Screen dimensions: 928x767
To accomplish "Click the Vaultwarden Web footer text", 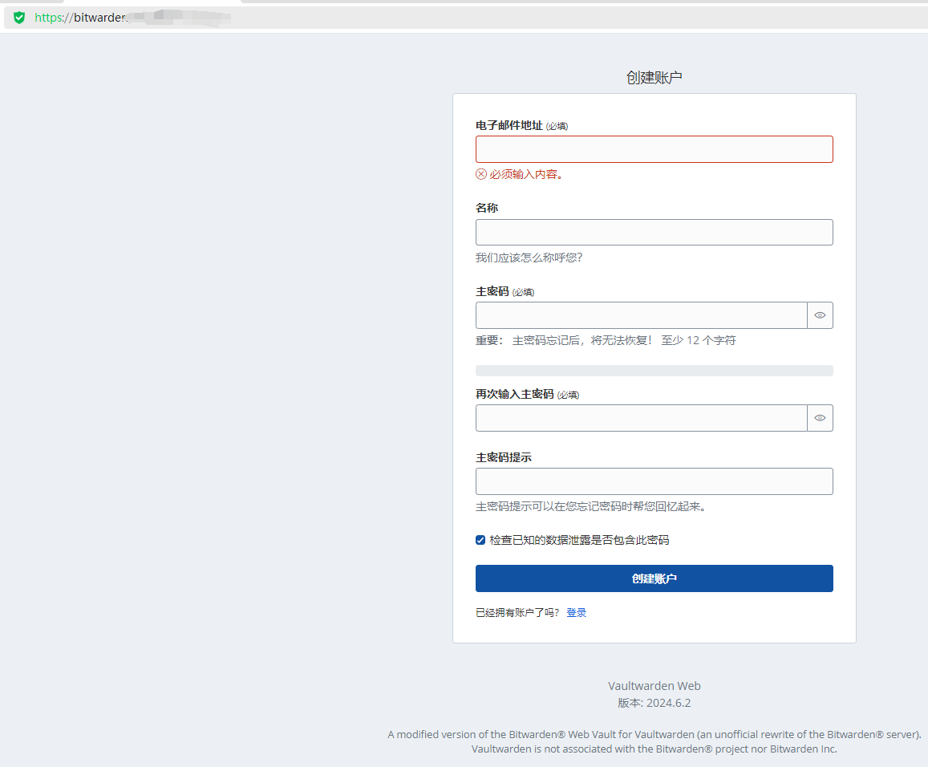I will pyautogui.click(x=654, y=686).
